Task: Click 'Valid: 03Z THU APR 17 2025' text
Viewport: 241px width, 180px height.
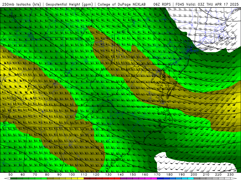Action: coord(212,4)
